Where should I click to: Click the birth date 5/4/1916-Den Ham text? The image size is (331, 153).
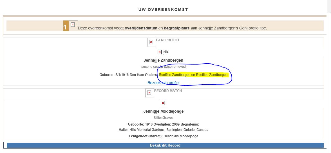click(x=130, y=75)
